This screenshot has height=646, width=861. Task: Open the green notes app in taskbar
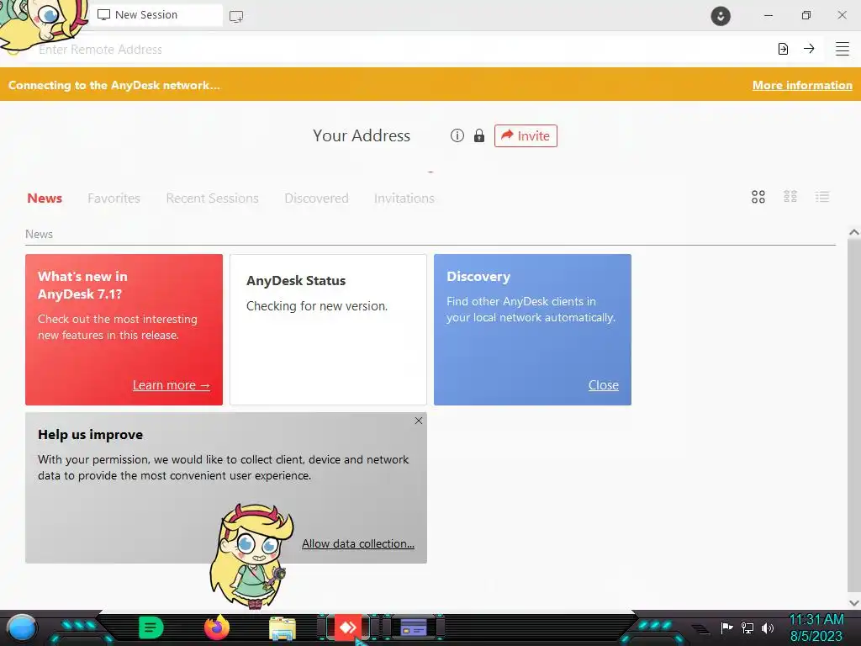151,627
